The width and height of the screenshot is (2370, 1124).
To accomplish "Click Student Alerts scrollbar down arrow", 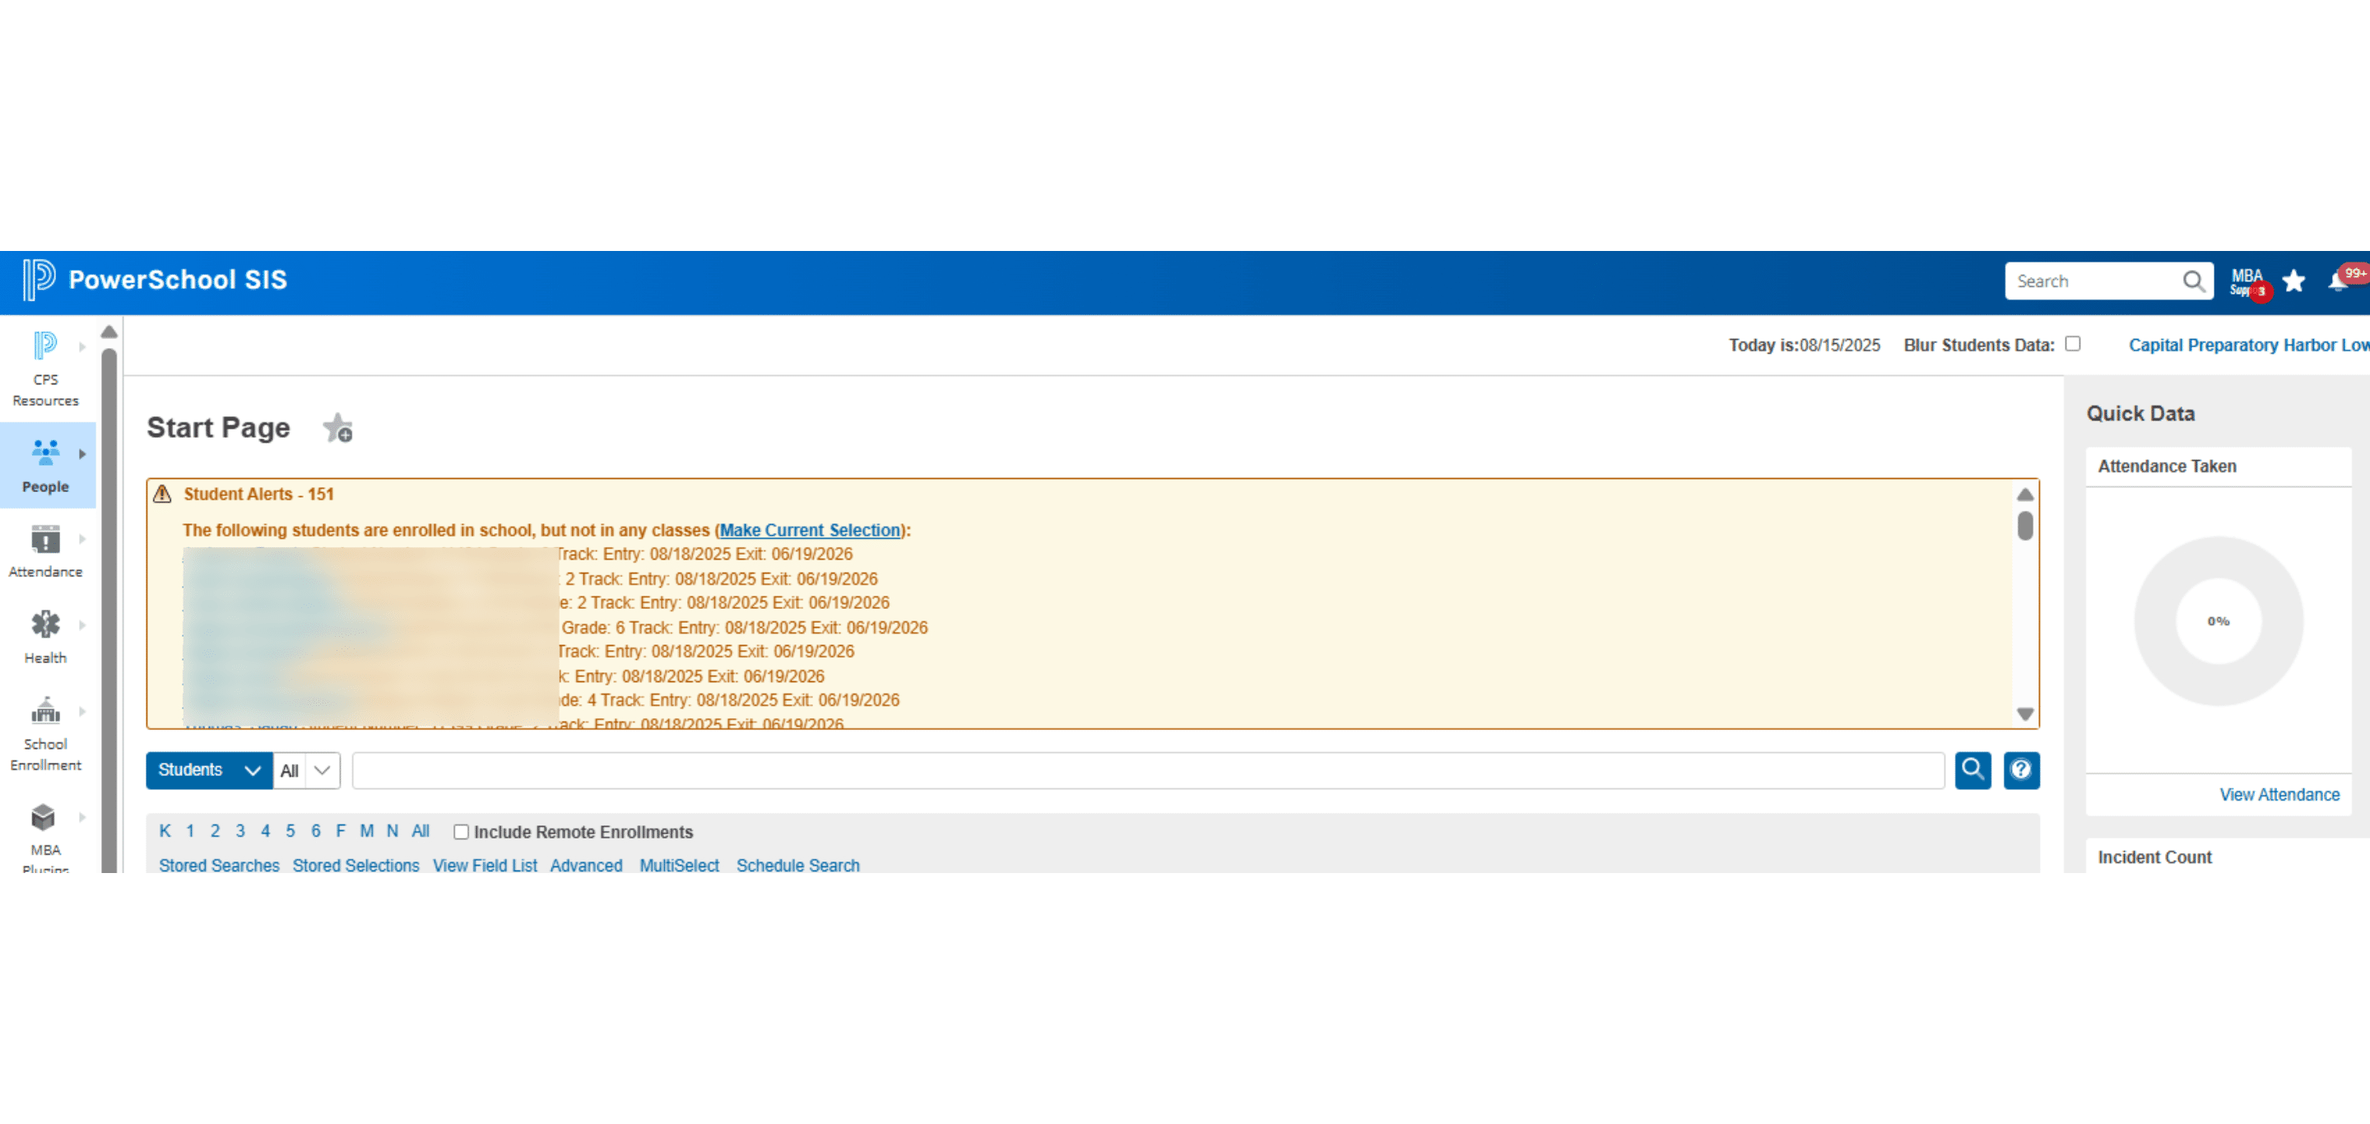I will [x=2025, y=713].
